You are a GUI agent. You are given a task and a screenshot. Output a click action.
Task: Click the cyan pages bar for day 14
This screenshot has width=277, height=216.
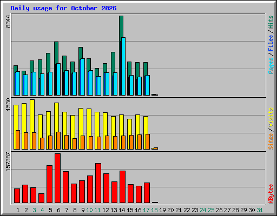pyautogui.click(x=123, y=66)
